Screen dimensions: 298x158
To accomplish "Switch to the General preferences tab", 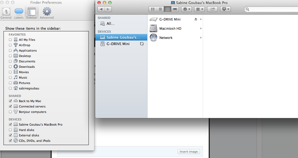I will coord(6,13).
